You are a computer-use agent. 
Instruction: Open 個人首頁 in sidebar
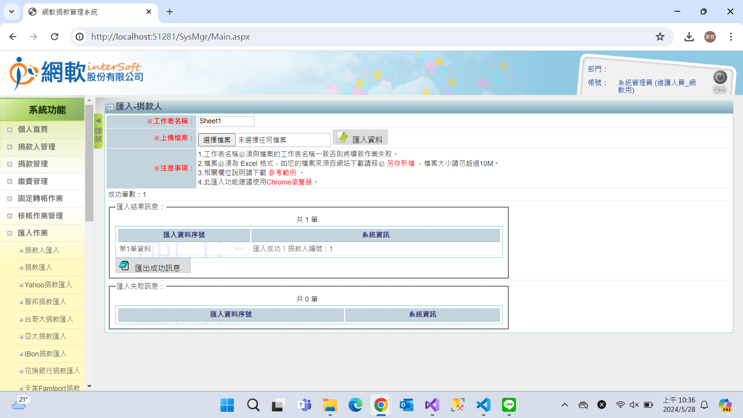[33, 130]
